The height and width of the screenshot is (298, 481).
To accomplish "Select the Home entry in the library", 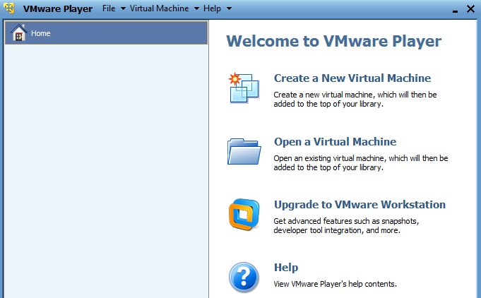I will [x=106, y=32].
